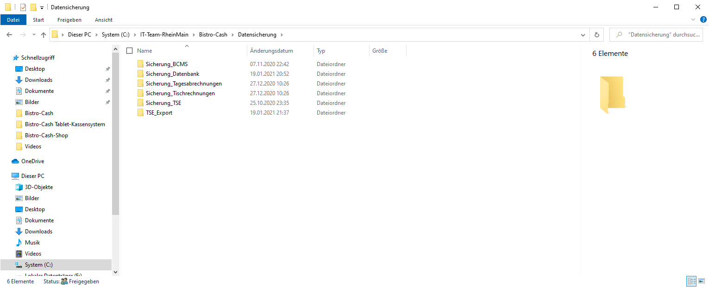Switch to the Ansicht ribbon tab
Image resolution: width=709 pixels, height=287 pixels.
click(x=104, y=20)
